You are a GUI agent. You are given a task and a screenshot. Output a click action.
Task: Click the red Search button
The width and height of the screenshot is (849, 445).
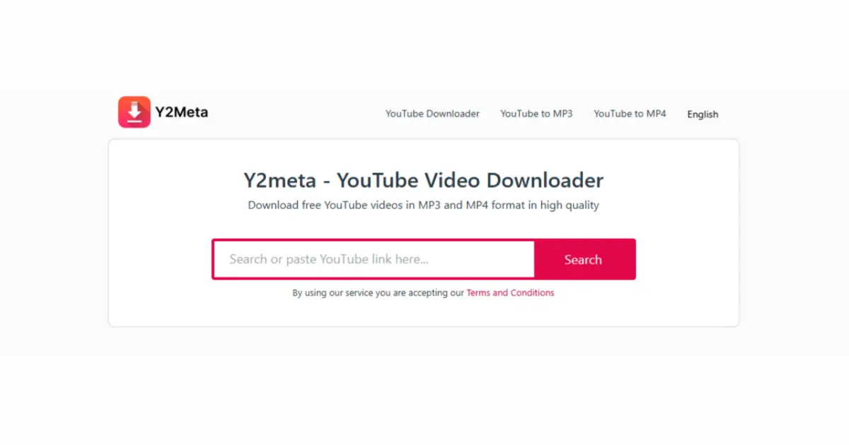tap(584, 259)
